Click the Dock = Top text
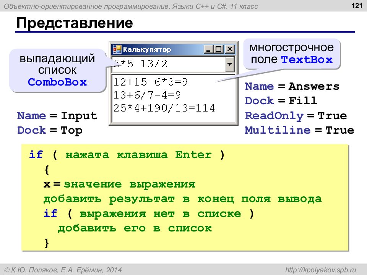This screenshot has height=275, width=367. (x=50, y=131)
